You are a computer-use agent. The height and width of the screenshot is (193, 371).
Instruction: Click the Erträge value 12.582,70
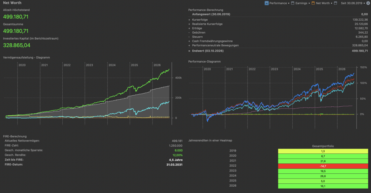click(x=361, y=29)
